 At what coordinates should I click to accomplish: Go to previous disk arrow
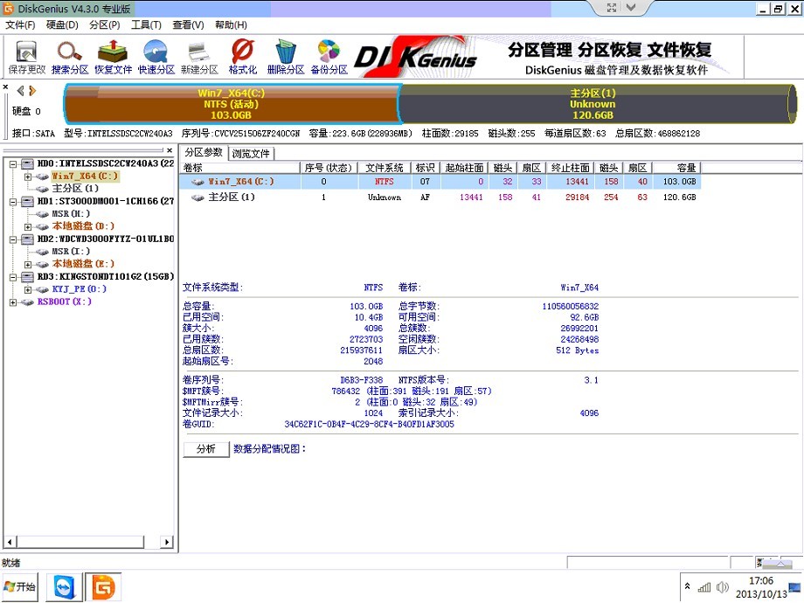pyautogui.click(x=20, y=91)
